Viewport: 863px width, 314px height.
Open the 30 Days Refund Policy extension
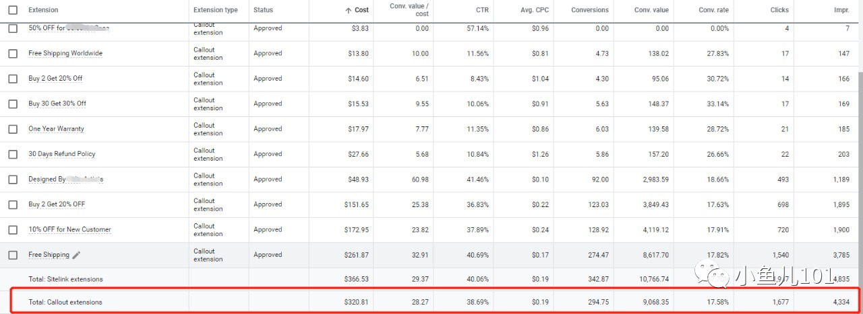pyautogui.click(x=61, y=154)
